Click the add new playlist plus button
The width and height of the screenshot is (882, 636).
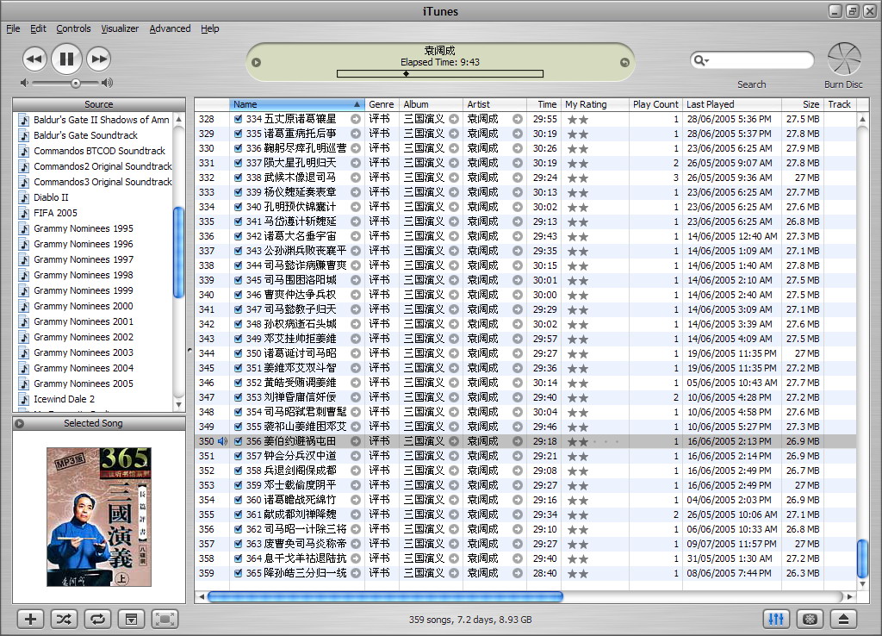tap(31, 619)
